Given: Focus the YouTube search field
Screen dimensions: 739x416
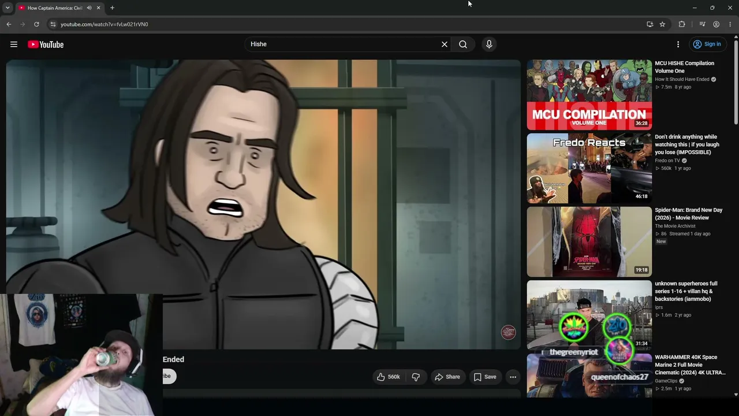Looking at the screenshot, I should point(344,44).
